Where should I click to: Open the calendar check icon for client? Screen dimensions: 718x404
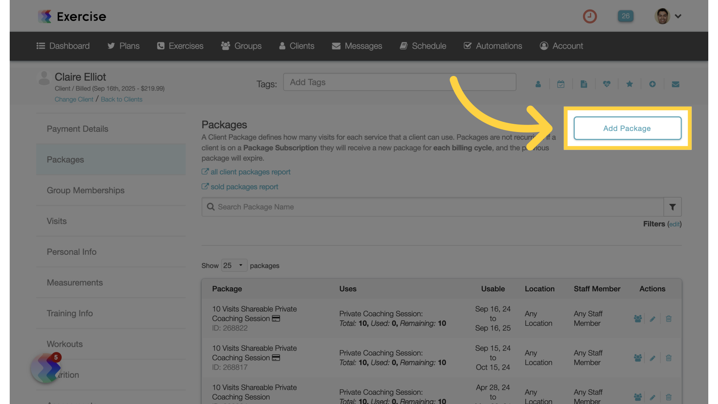pyautogui.click(x=561, y=84)
